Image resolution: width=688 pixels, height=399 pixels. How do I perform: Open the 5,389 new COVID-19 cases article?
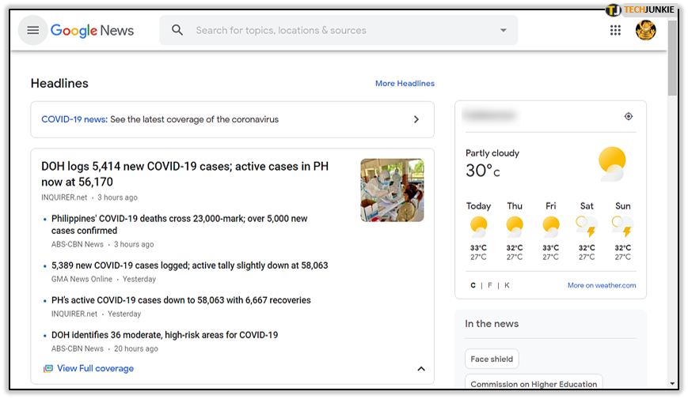189,265
